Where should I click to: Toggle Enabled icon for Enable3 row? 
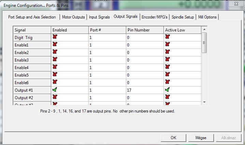pyautogui.click(x=55, y=60)
